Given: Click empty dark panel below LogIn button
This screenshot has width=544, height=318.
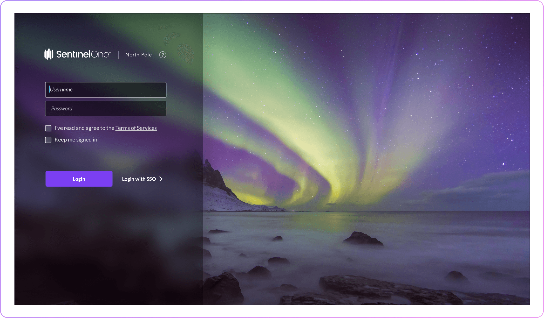Looking at the screenshot, I should point(104,246).
